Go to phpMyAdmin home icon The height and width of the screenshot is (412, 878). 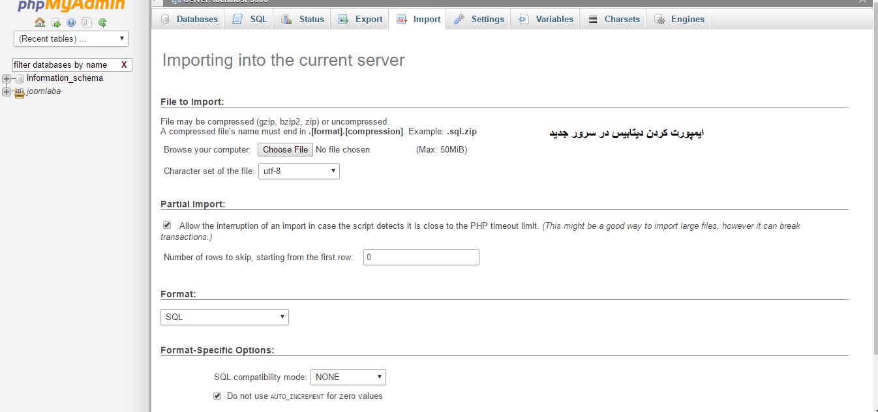click(x=40, y=23)
